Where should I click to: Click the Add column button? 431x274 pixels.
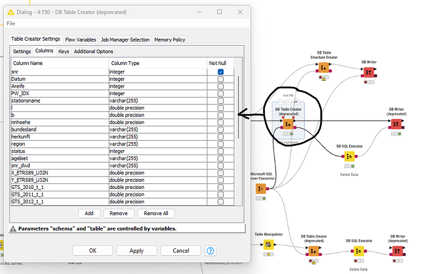(89, 213)
